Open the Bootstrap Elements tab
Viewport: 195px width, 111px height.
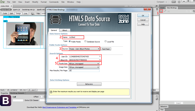point(17,93)
